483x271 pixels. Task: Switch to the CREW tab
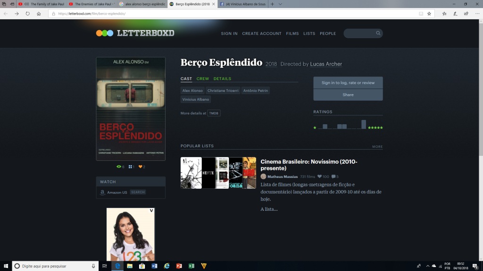coord(202,79)
